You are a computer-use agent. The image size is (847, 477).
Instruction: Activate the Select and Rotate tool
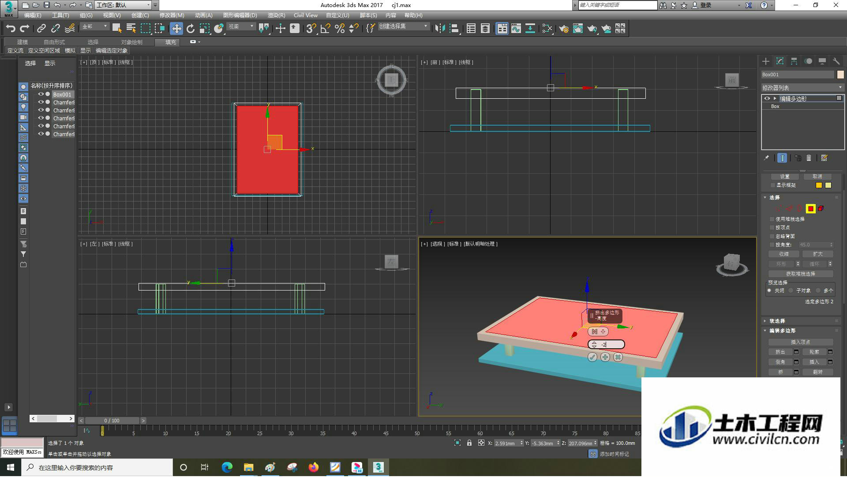pos(191,29)
